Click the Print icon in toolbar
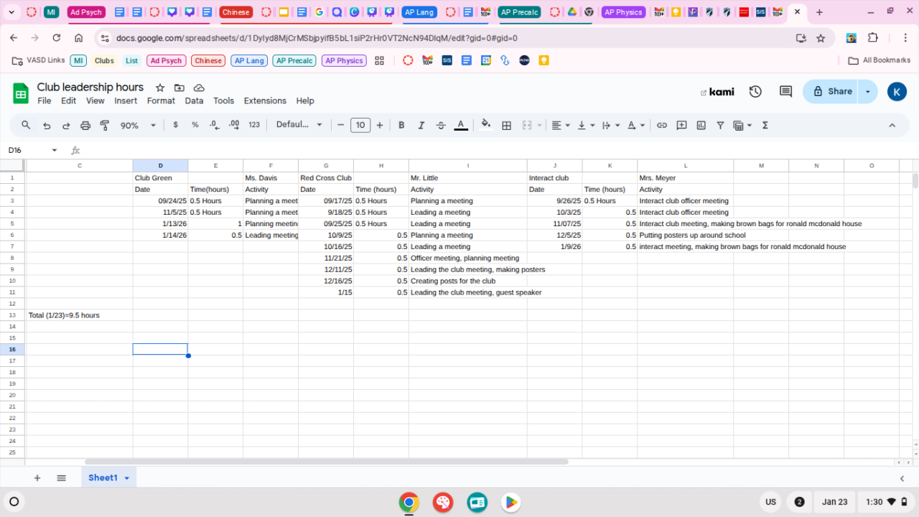919x517 pixels. tap(85, 125)
